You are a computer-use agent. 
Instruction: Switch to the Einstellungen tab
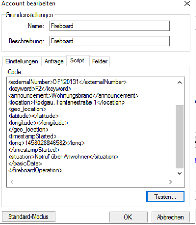[x=22, y=61]
